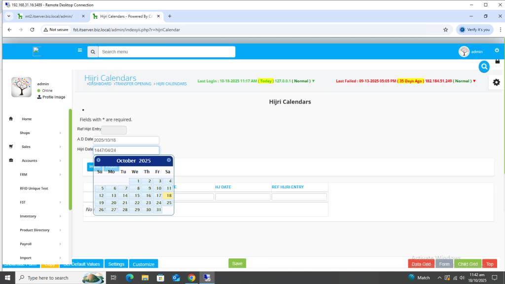Go to previous month in date picker
505x284 pixels.
pyautogui.click(x=99, y=160)
